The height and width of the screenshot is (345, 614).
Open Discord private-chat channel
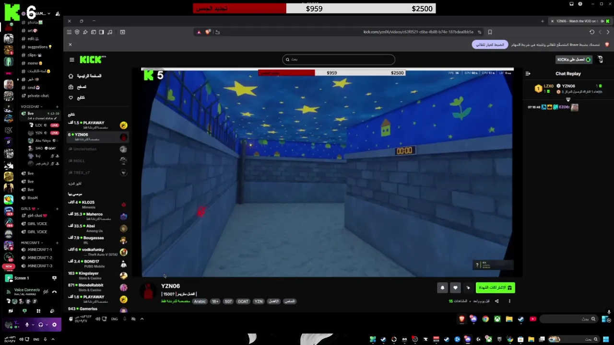37,96
